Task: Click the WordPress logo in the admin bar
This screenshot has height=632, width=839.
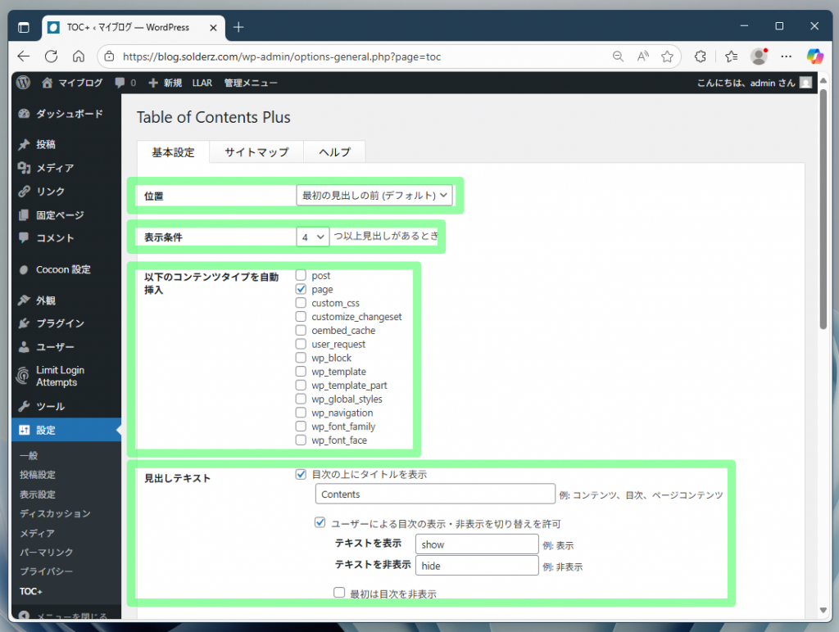Action: click(x=22, y=83)
